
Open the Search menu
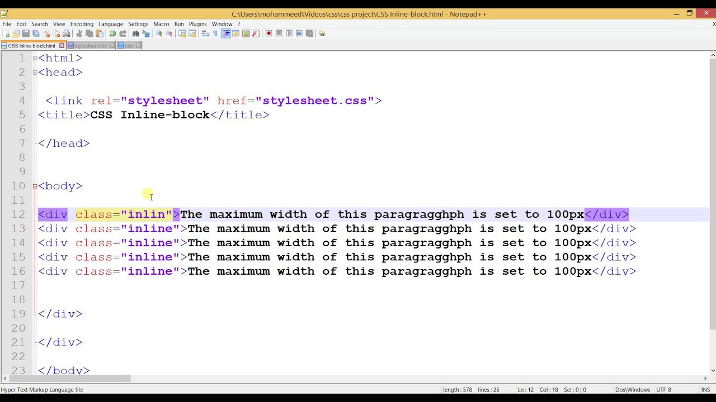pyautogui.click(x=39, y=24)
